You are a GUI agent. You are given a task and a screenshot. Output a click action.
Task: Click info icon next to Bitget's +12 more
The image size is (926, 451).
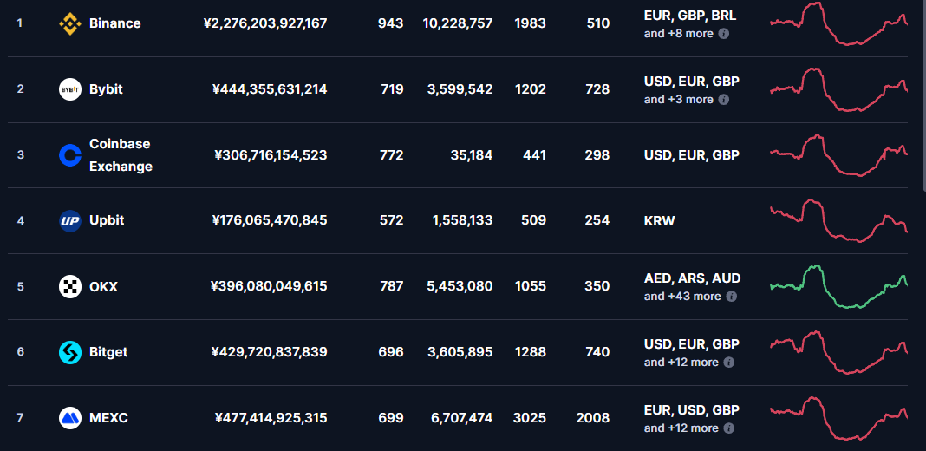(x=729, y=363)
